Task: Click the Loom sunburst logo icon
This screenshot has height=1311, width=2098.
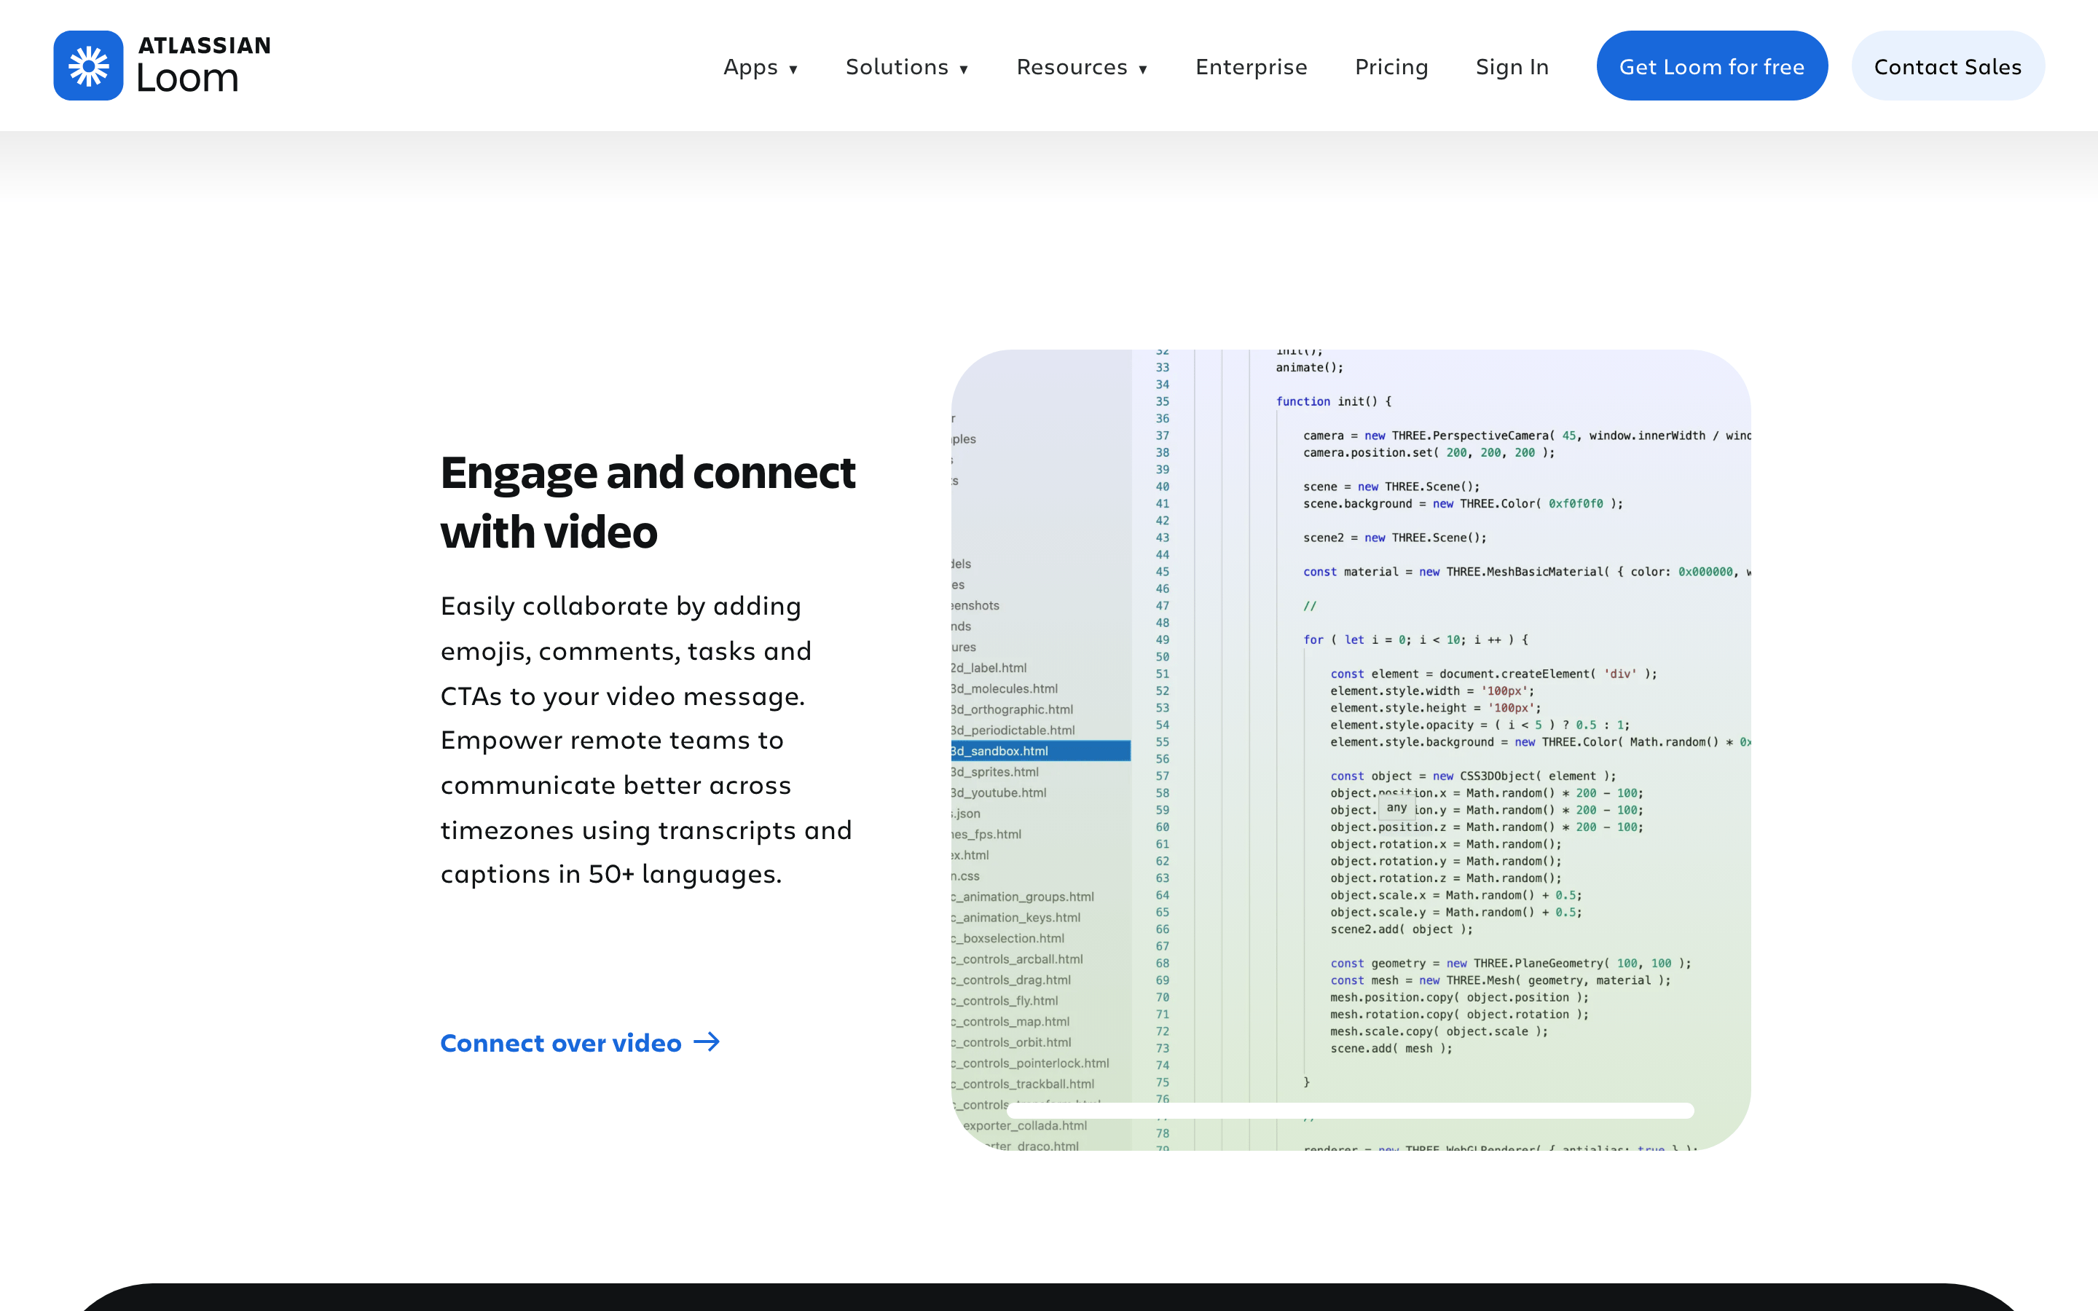Action: pyautogui.click(x=88, y=66)
